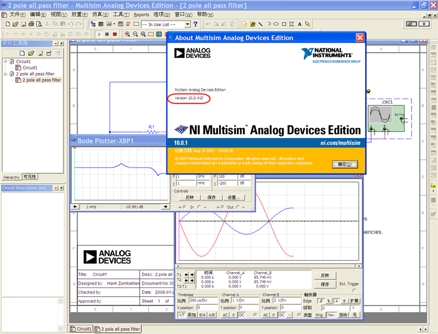Click 设置... button in Bode Plotter
Image resolution: width=438 pixels, height=334 pixels.
point(234,198)
